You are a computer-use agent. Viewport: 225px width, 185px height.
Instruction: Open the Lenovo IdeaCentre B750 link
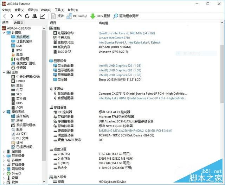(114, 38)
